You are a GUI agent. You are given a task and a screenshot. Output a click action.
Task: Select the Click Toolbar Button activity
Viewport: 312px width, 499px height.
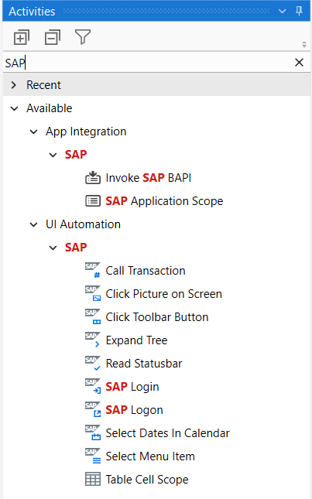pos(157,317)
